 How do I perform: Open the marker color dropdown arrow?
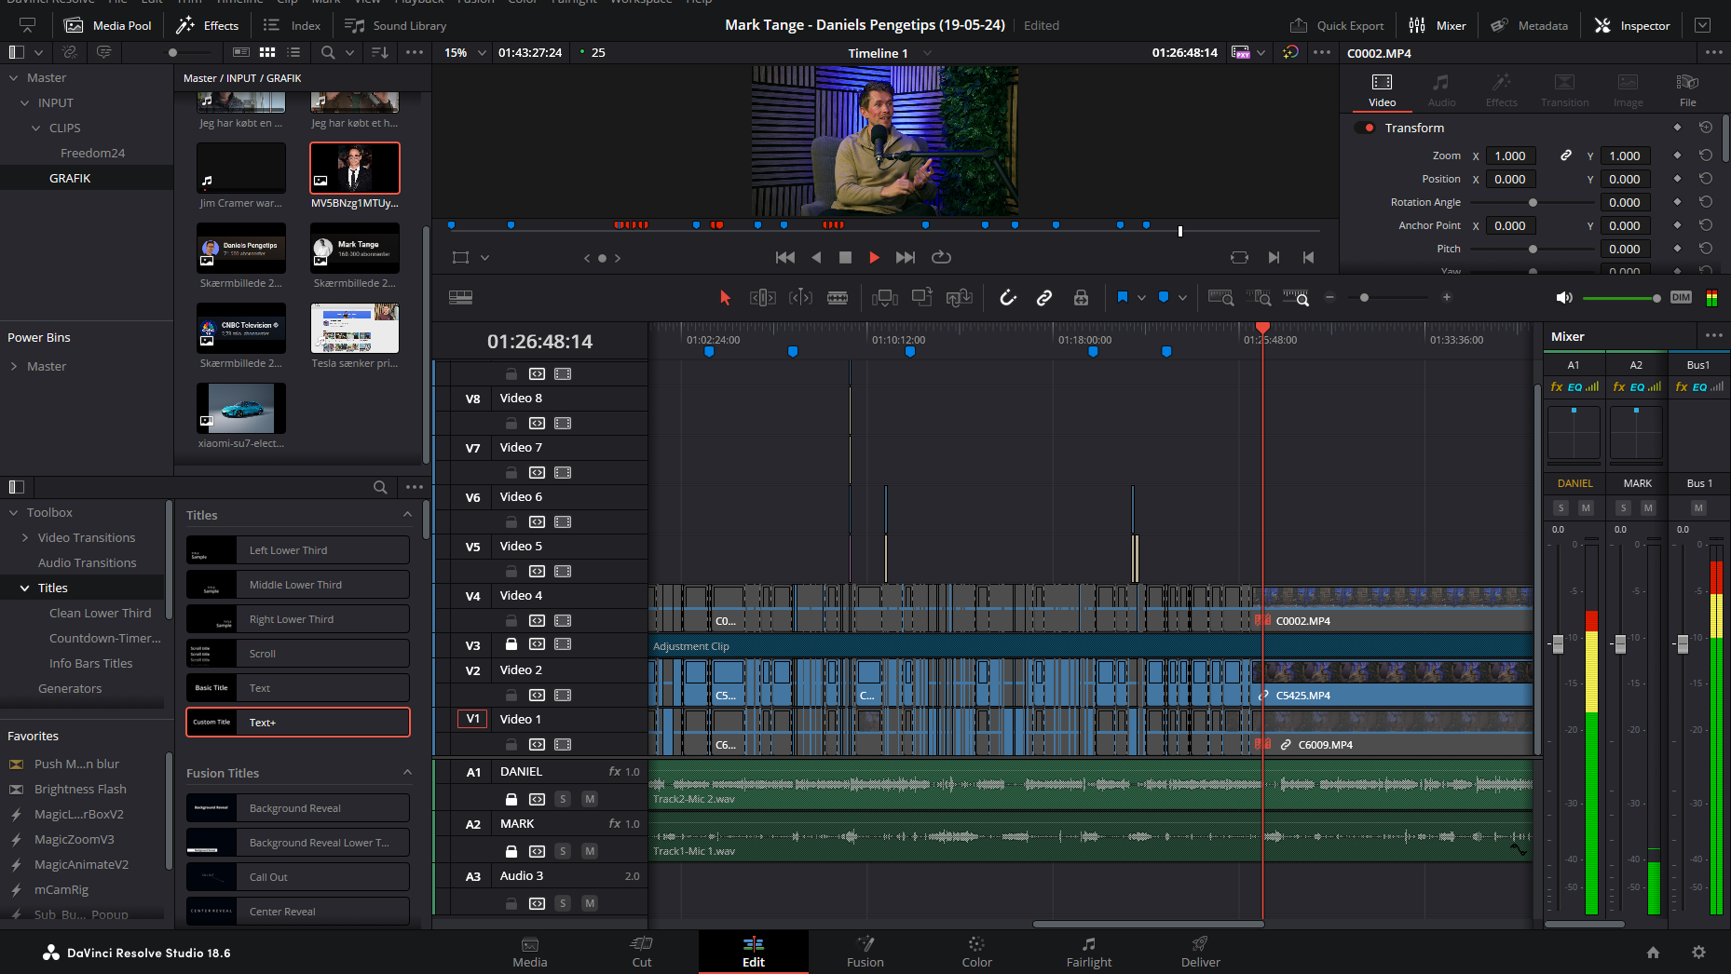click(x=1182, y=298)
